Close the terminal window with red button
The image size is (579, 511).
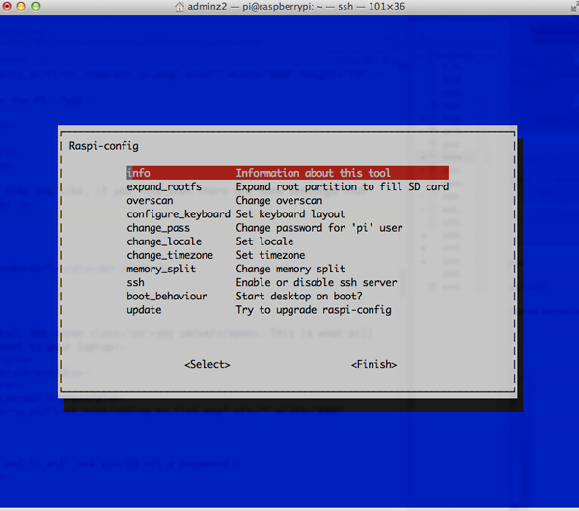point(7,7)
